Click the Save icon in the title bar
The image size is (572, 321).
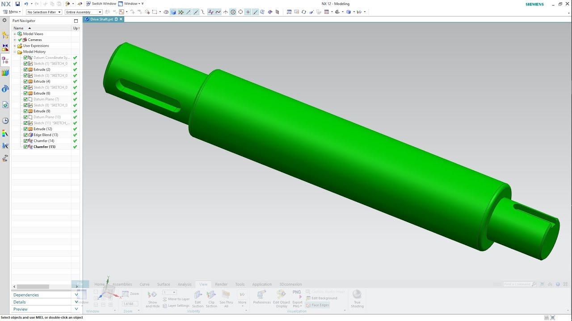(x=17, y=4)
